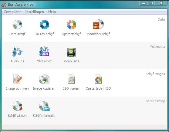This screenshot has height=132, width=169.
Task: Click the Schijfinformatie text label
Action: 44,116
